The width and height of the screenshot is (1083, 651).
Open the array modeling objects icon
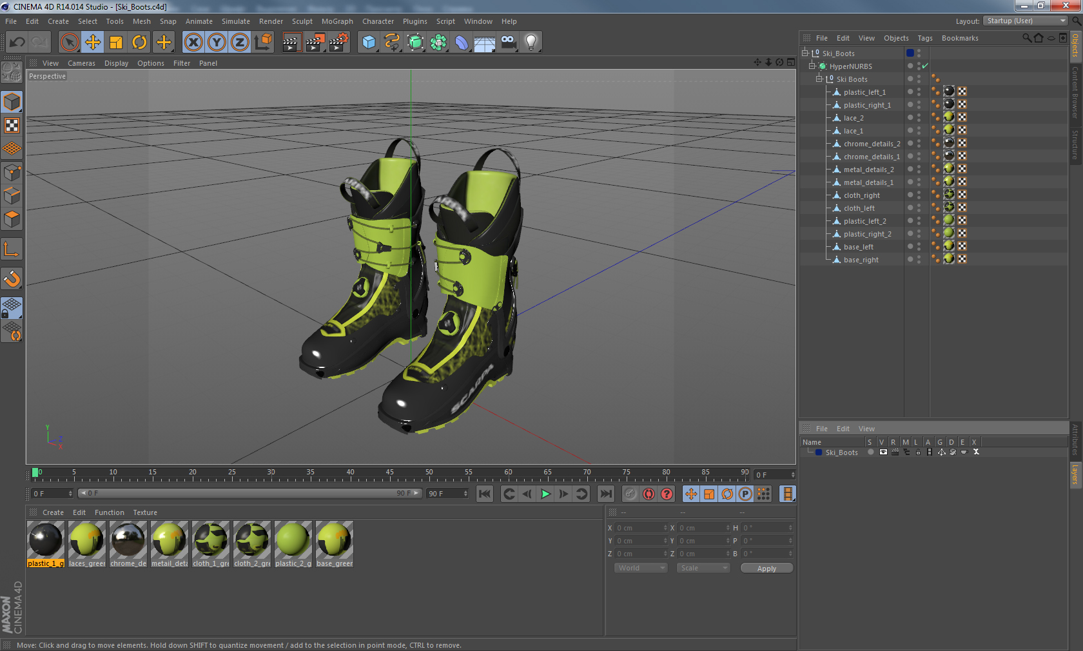[x=438, y=43]
